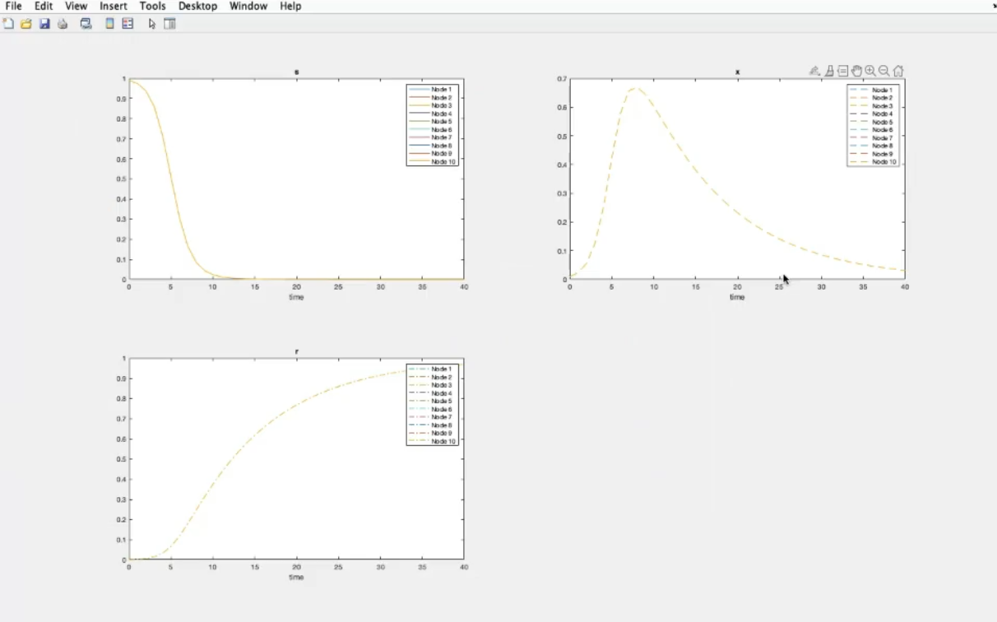Open the Tools menu
The height and width of the screenshot is (622, 997).
tap(152, 6)
